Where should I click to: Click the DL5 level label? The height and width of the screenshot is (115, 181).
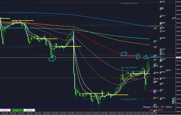point(155,105)
